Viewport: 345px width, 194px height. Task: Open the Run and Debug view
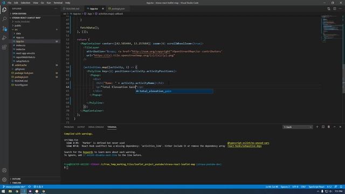point(4,38)
